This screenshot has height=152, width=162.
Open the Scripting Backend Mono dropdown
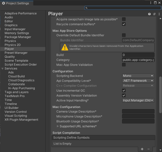point(138,76)
